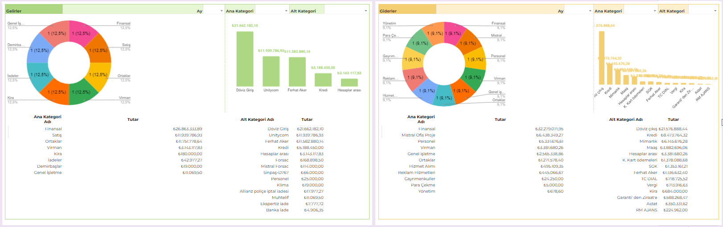Click the Finansal row in Gelirler category table
Image resolution: width=723 pixels, height=227 pixels.
[53, 129]
